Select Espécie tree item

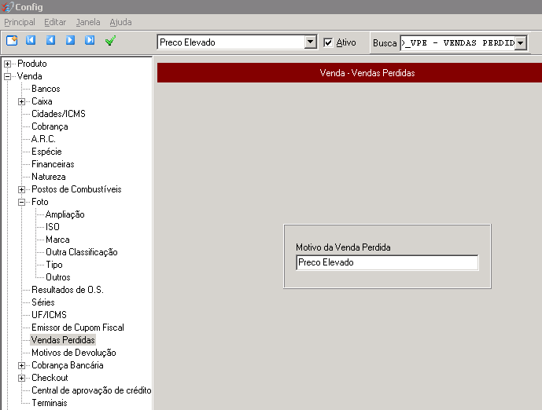click(46, 152)
